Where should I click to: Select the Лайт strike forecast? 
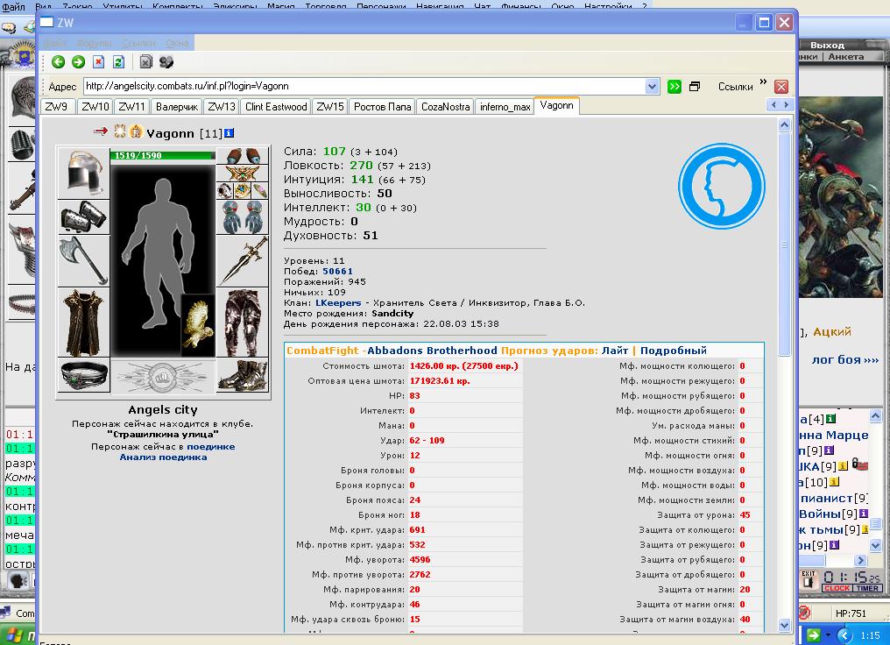pos(615,351)
